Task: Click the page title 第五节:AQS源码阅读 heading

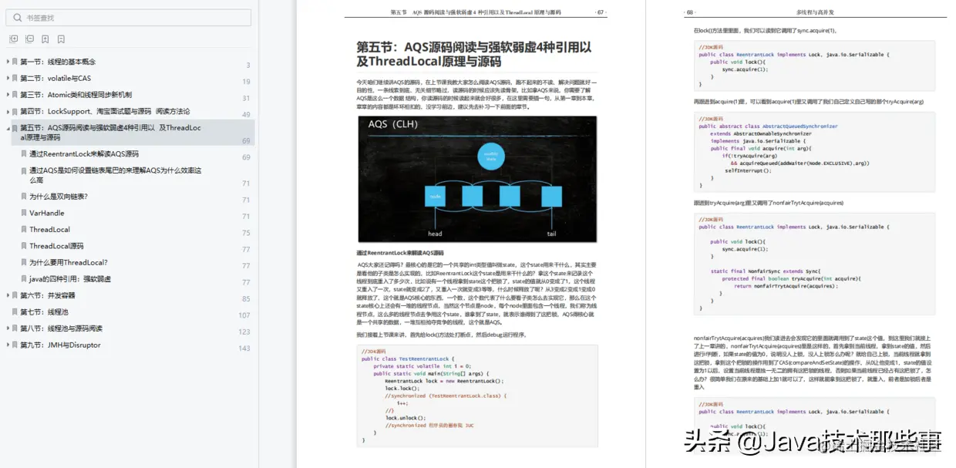Action: coord(474,54)
